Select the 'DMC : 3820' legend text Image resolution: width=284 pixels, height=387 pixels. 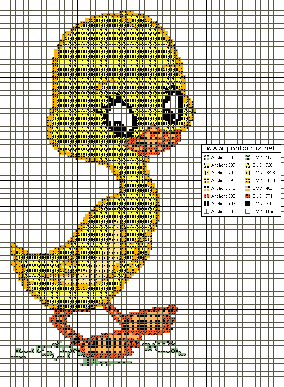point(264,181)
